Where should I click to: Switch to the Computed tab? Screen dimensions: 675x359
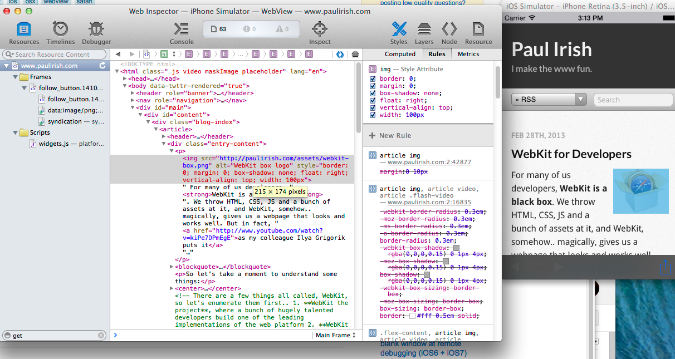[400, 54]
